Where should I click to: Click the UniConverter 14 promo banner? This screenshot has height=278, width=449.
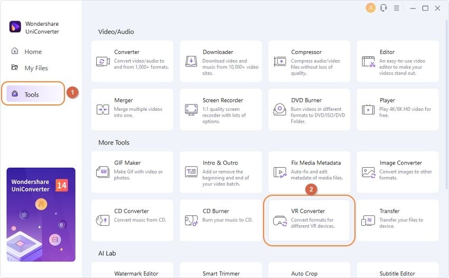[x=41, y=215]
